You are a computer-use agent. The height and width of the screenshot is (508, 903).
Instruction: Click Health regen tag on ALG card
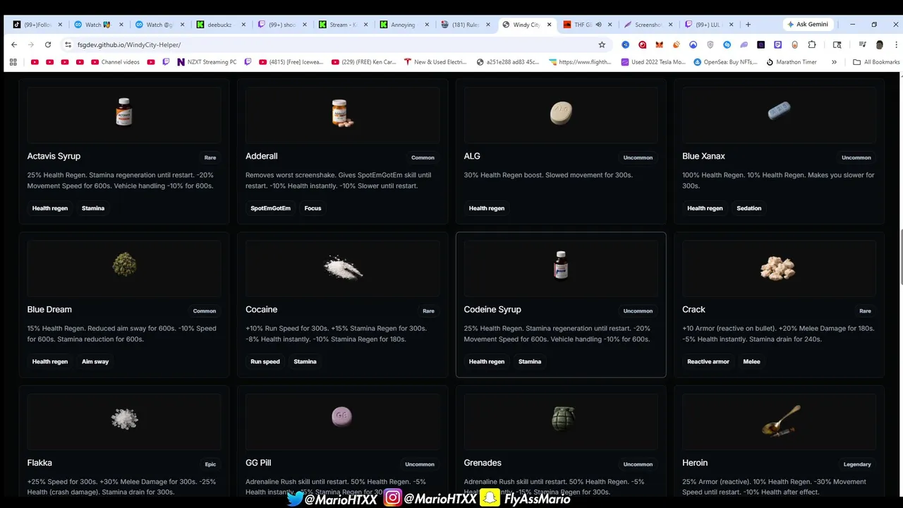tap(487, 208)
